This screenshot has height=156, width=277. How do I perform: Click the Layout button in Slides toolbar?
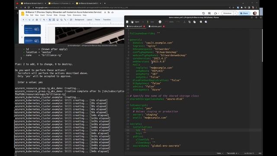(90, 19)
